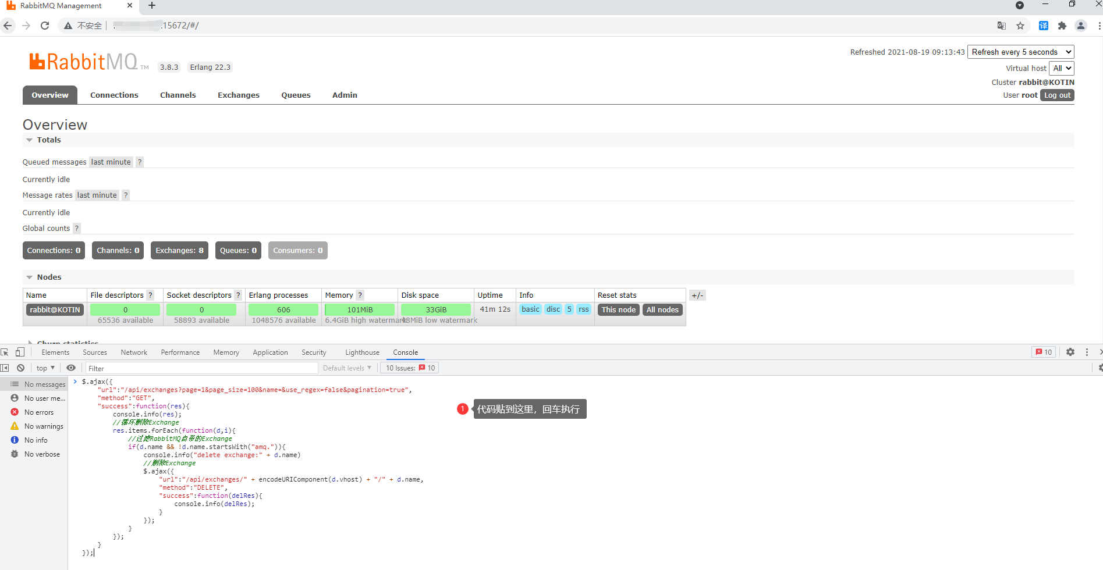Image resolution: width=1103 pixels, height=570 pixels.
Task: Click the translate page icon in address bar
Action: tap(1002, 26)
